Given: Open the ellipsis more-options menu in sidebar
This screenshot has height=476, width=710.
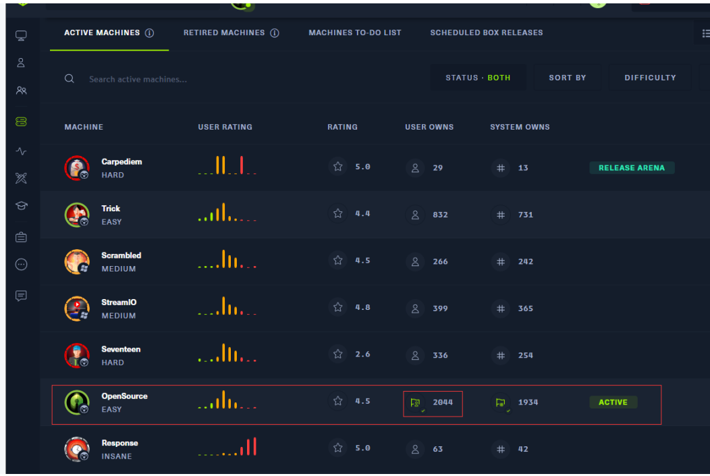Looking at the screenshot, I should click(x=21, y=264).
